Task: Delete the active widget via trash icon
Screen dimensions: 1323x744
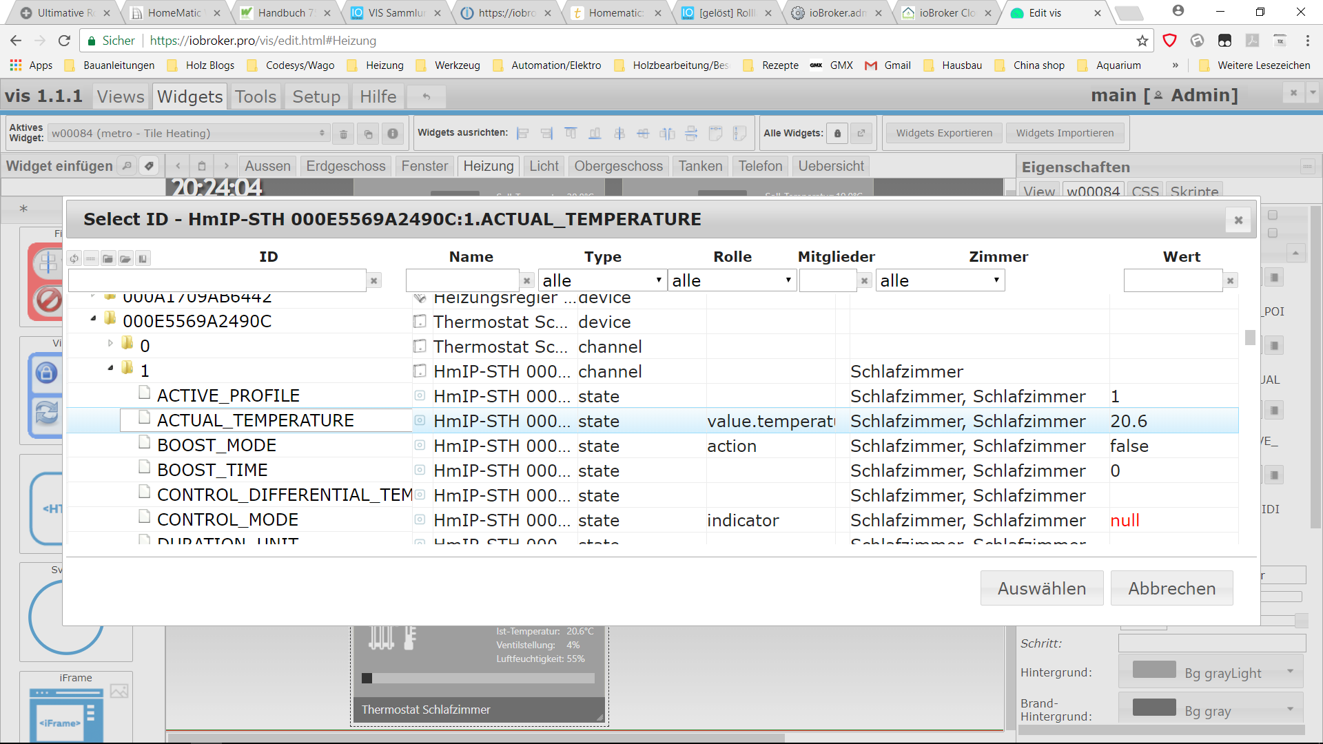Action: pyautogui.click(x=343, y=134)
